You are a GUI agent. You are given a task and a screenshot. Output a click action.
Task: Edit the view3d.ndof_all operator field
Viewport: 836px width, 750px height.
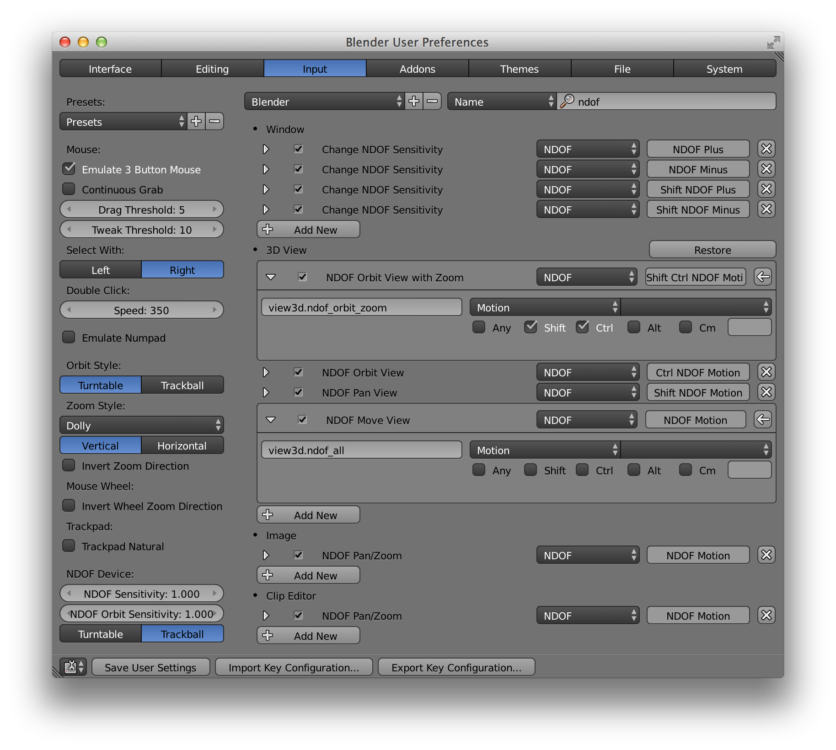pos(361,450)
